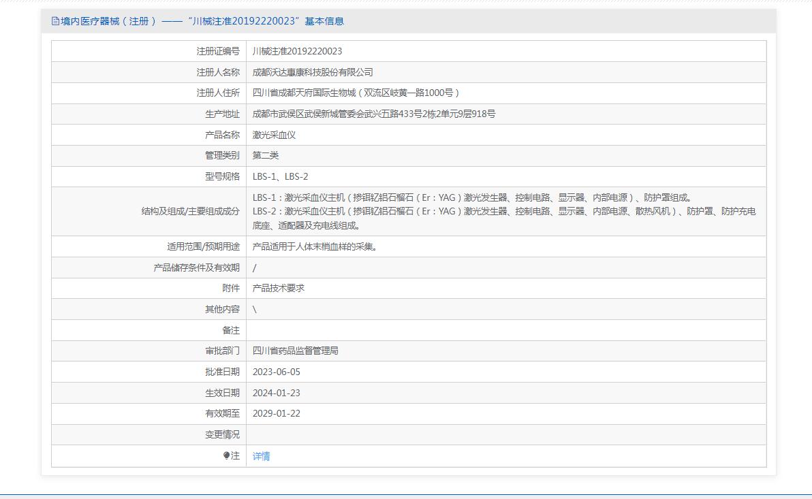Click the LBS-2 structure description line
The image size is (812, 499).
pos(504,218)
